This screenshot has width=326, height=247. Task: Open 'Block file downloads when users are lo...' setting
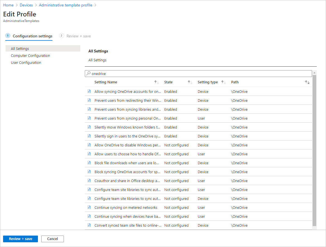(127, 163)
